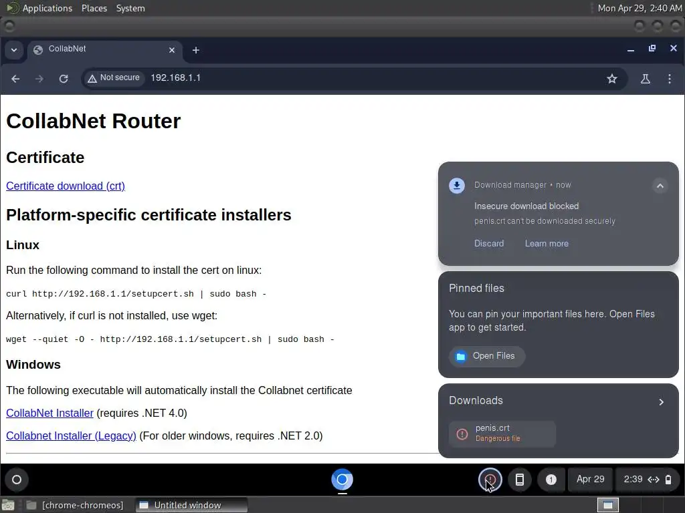Click the ChromeOS launcher circle button

(x=17, y=480)
